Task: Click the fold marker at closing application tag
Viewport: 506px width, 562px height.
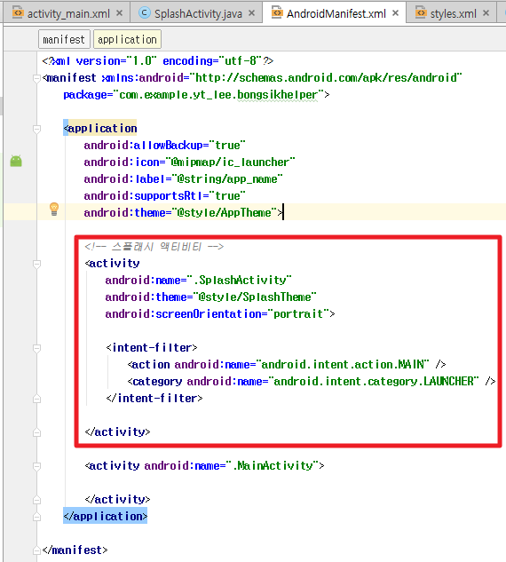Action: tap(36, 517)
